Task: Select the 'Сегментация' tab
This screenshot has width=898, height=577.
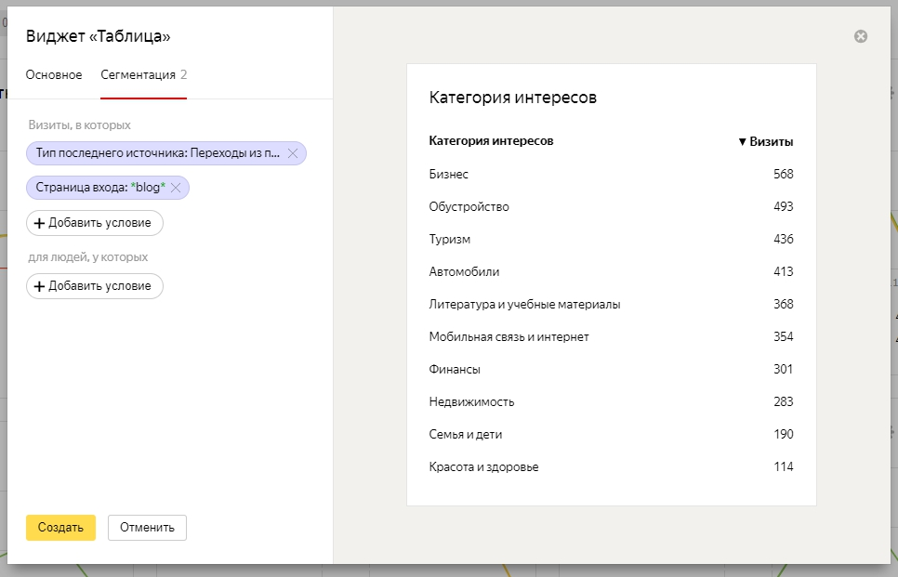Action: [x=139, y=75]
